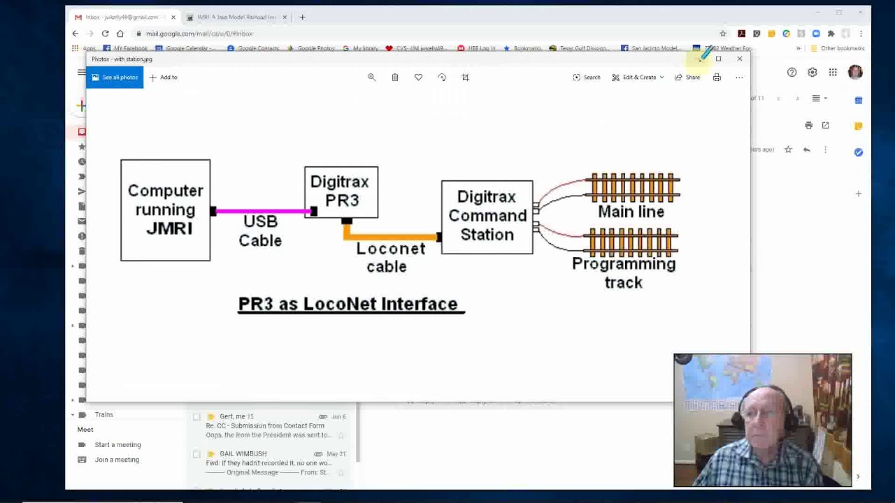Share the photo from Photos toolbar
This screenshot has width=895, height=503.
[687, 77]
